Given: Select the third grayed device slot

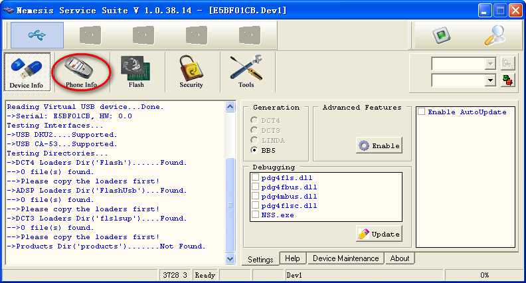Looking at the screenshot, I should pos(143,35).
